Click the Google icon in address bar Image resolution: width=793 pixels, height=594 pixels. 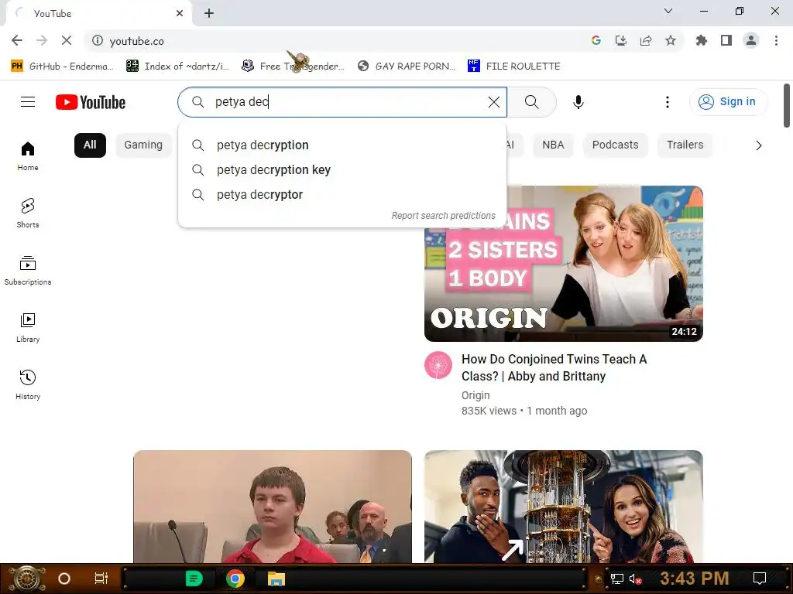point(596,40)
